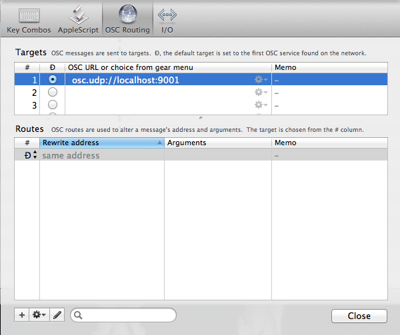Sort by Rewrite address column header

101,143
